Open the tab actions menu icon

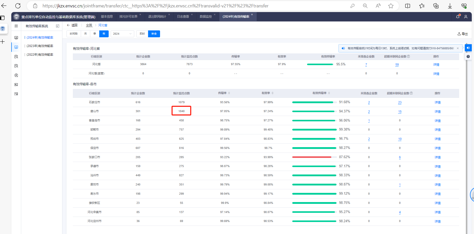pyautogui.click(x=2, y=18)
